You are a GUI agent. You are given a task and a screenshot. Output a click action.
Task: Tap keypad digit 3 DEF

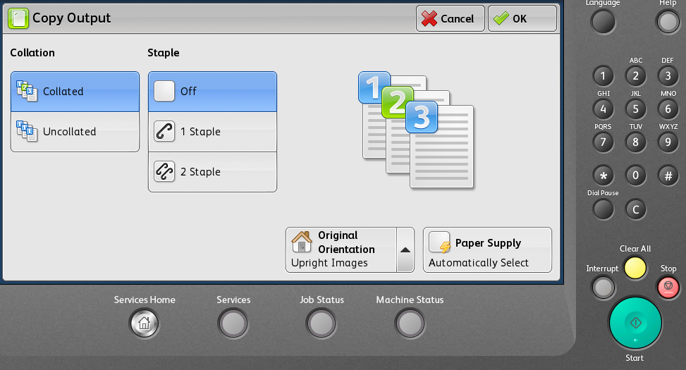[x=668, y=76]
